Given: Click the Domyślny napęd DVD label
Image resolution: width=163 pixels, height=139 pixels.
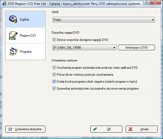Looking at the screenshot, I should click(65, 33).
